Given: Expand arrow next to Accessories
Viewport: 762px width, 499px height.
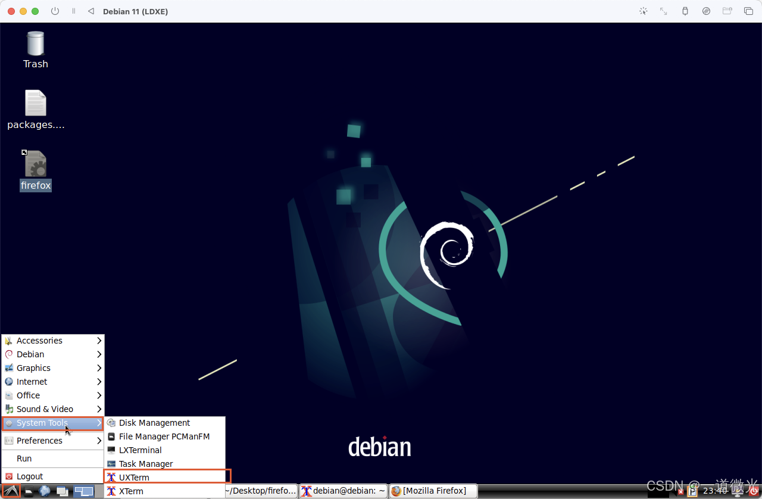Looking at the screenshot, I should coord(99,341).
